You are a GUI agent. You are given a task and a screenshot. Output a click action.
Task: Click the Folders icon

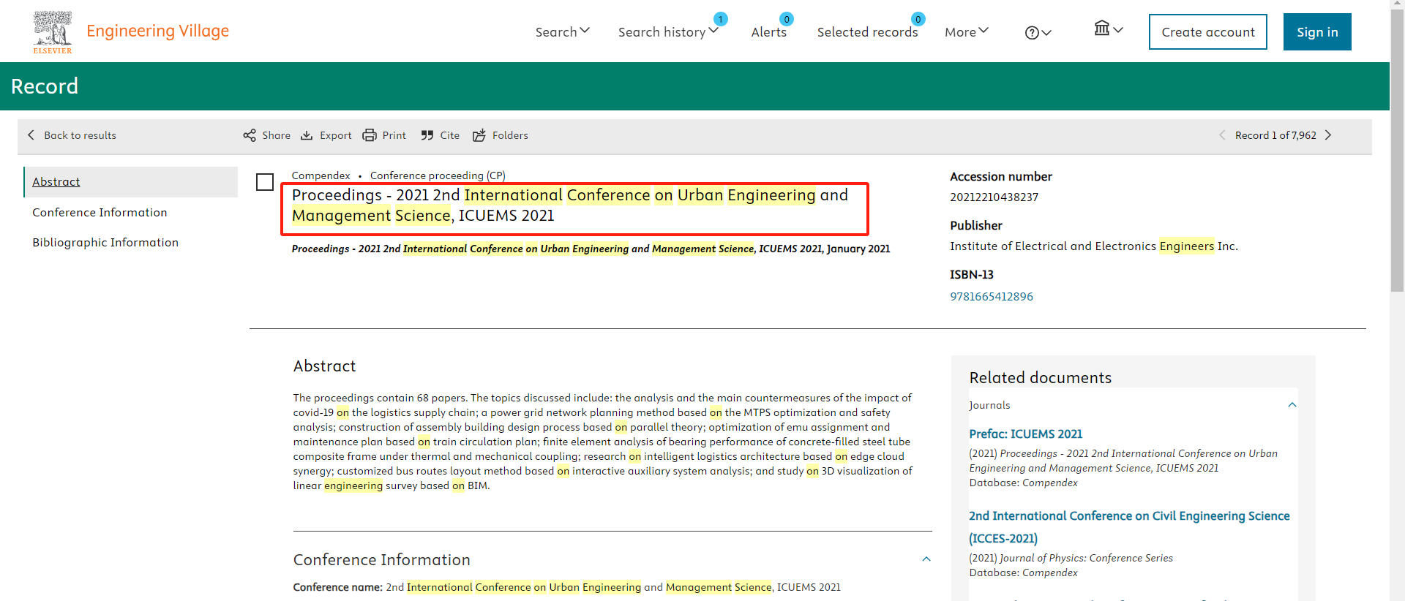479,135
